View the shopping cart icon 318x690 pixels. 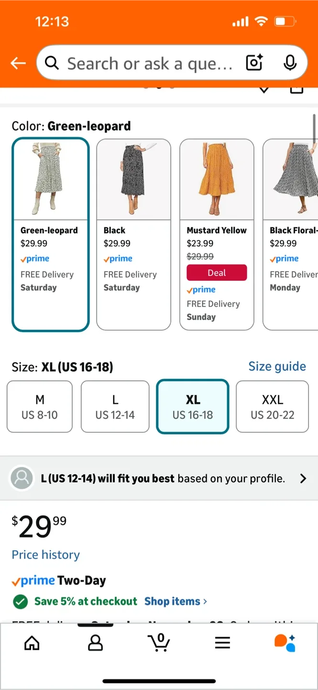tap(159, 643)
